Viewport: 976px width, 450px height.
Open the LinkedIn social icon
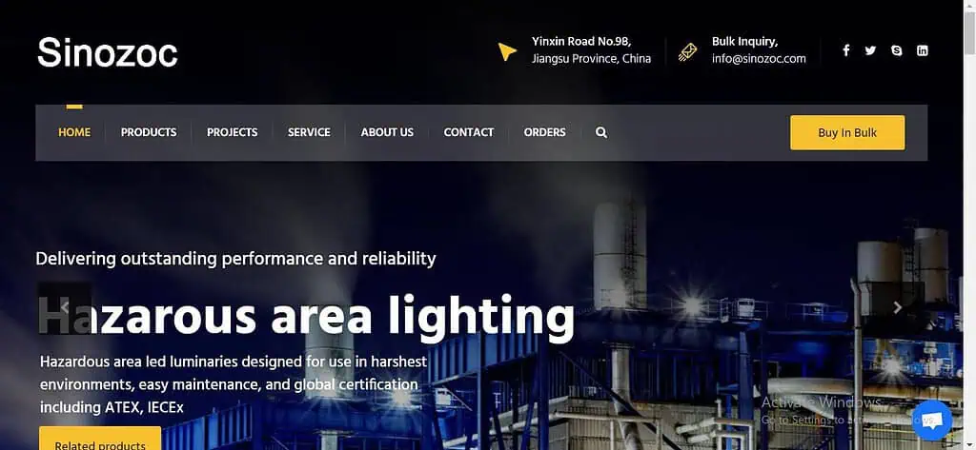tap(923, 50)
